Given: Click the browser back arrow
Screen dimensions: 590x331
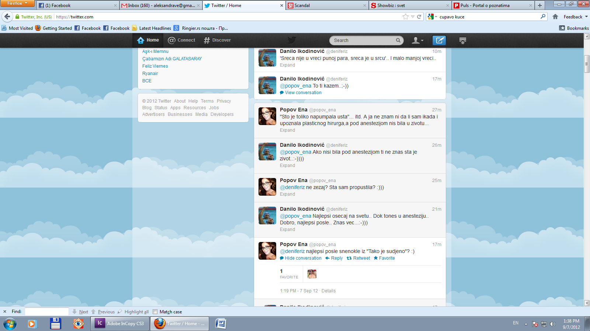Looking at the screenshot, I should click(x=7, y=17).
